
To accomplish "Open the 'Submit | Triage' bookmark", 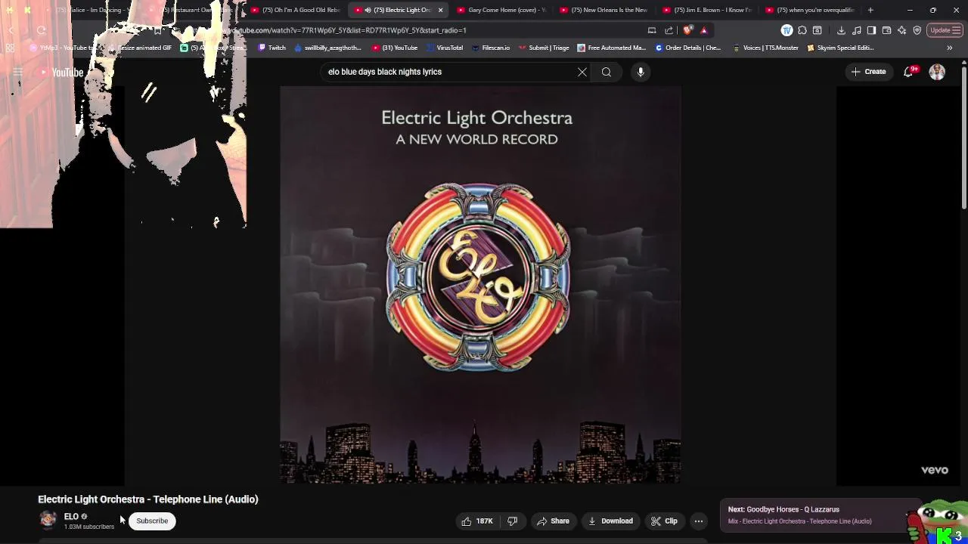I will pyautogui.click(x=544, y=48).
